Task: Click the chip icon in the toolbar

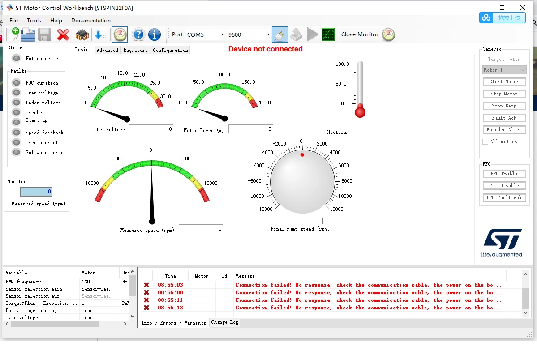Action: (x=82, y=34)
